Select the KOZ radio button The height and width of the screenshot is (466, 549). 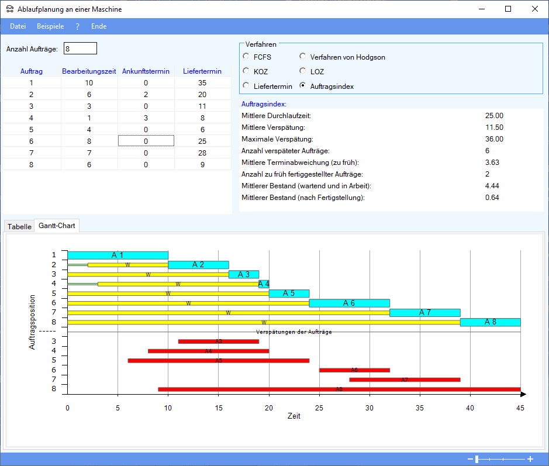[x=246, y=71]
